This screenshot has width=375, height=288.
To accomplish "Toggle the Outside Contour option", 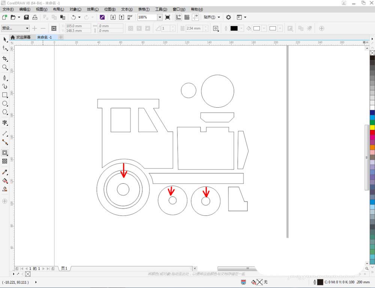I will (148, 28).
